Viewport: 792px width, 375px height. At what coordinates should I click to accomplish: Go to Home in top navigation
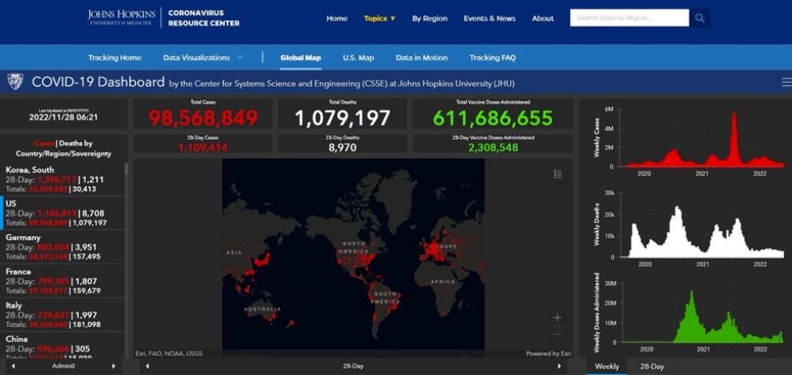(x=337, y=18)
